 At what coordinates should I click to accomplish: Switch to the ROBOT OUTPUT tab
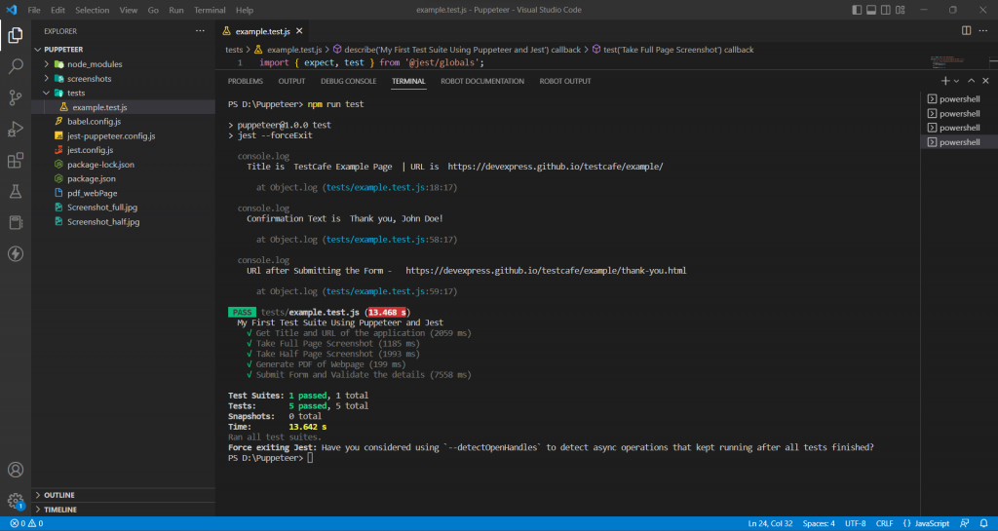pyautogui.click(x=565, y=82)
